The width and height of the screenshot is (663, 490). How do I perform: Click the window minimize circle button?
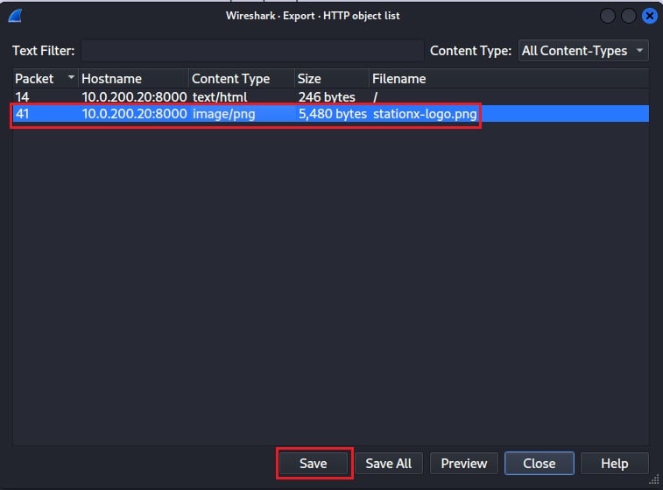point(608,16)
